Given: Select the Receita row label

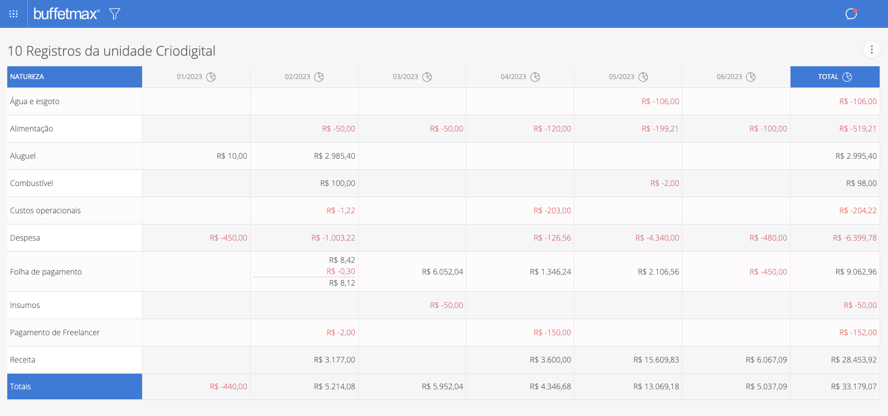Looking at the screenshot, I should (x=23, y=360).
